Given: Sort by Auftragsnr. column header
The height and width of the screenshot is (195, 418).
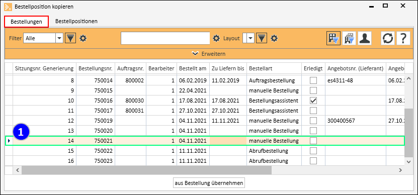Looking at the screenshot, I should coord(131,68).
